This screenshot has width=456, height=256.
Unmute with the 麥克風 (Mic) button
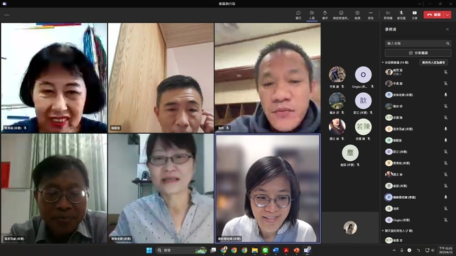[401, 15]
